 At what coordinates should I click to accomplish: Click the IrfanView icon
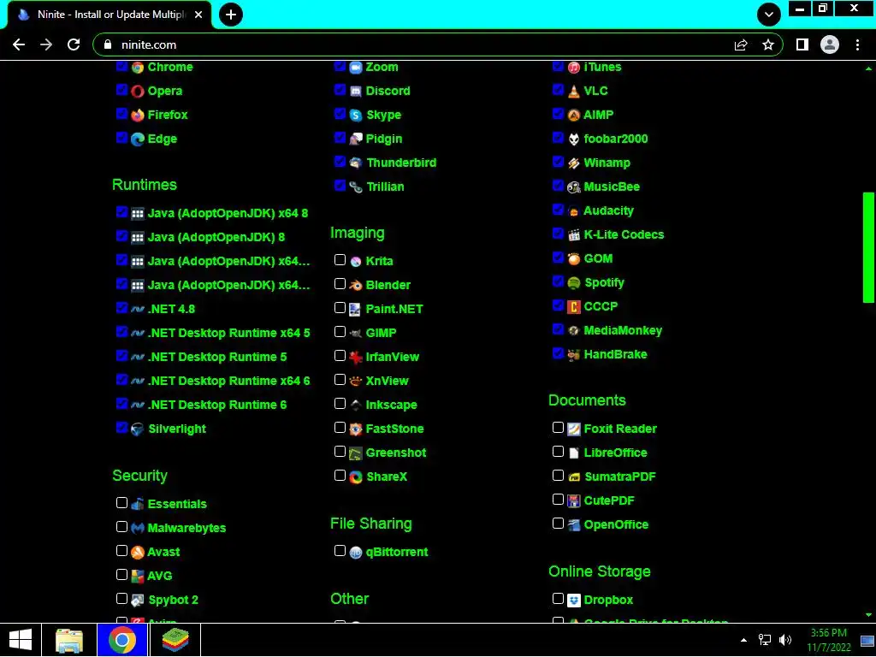[356, 357]
